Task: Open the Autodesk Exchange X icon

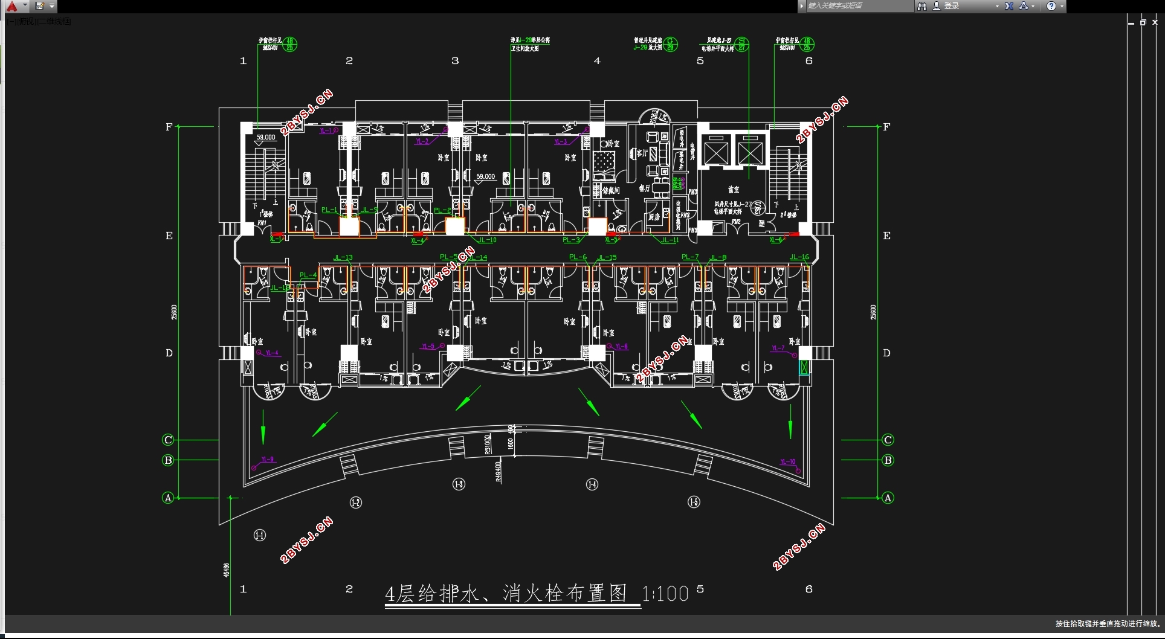Action: [x=1009, y=6]
